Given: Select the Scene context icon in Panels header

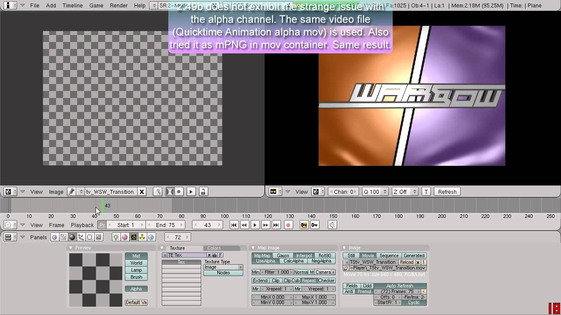Looking at the screenshot, I should click(99, 237).
